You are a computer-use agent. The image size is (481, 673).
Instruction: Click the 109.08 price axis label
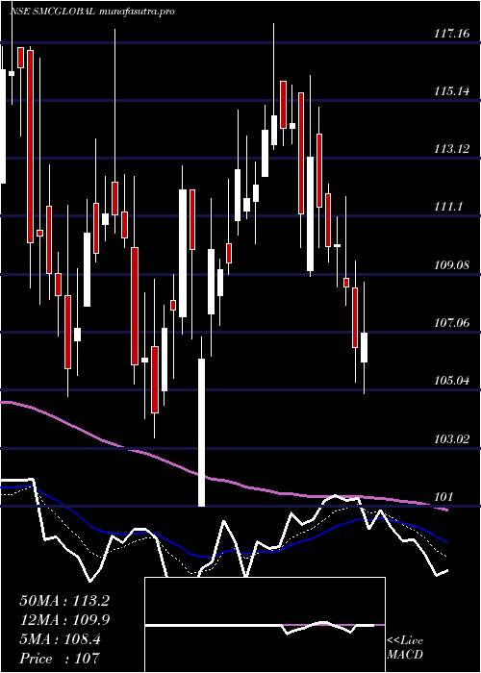click(x=452, y=264)
